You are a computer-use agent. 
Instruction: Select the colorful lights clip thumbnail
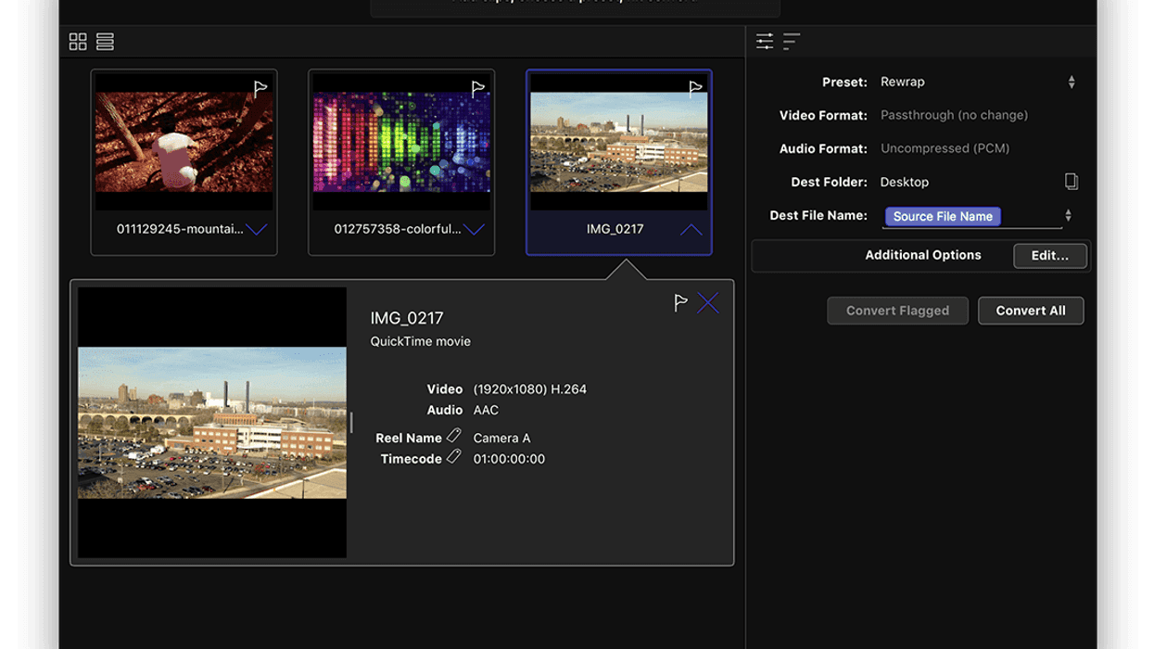click(x=401, y=142)
